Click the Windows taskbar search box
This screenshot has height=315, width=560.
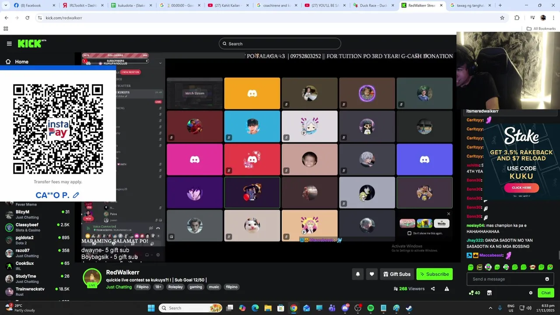click(191, 308)
